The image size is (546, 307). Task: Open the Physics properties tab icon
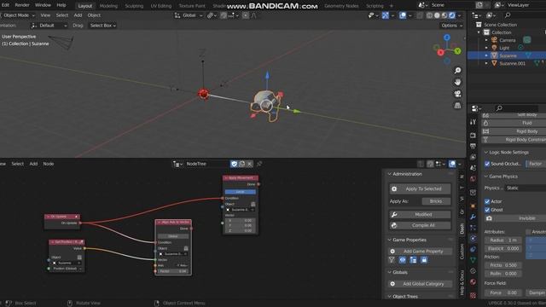click(x=473, y=239)
